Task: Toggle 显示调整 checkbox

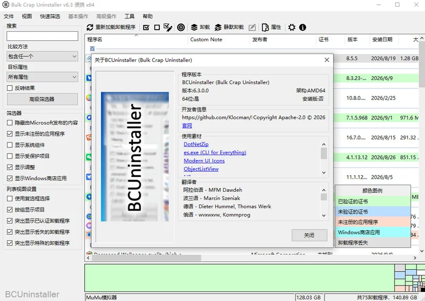Action: tap(10, 167)
